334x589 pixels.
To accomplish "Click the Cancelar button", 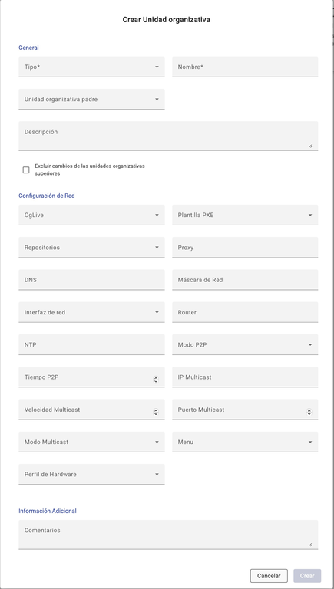I will pos(269,576).
